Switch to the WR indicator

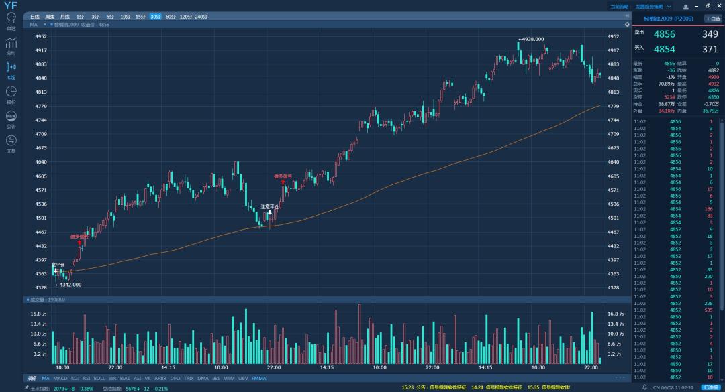tap(112, 378)
